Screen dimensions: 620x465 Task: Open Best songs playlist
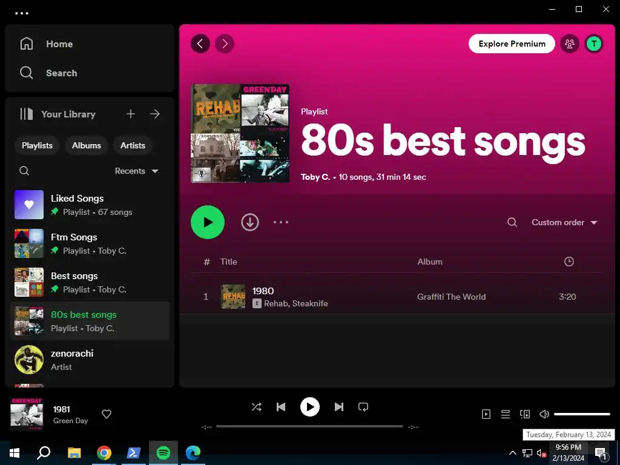click(x=90, y=282)
